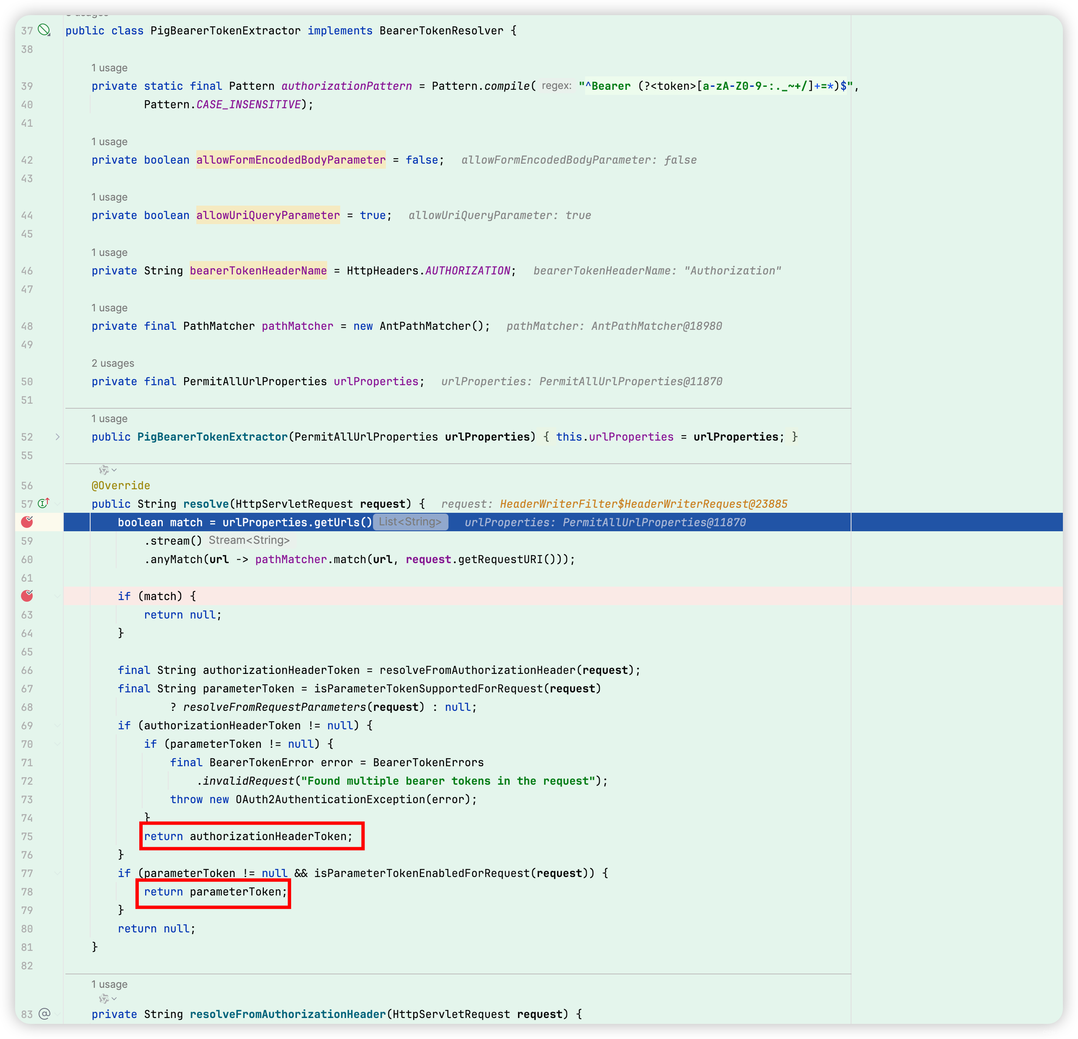Viewport: 1078px width, 1039px height.
Task: Click the @ annotation gutter icon on line 83
Action: tap(44, 1014)
